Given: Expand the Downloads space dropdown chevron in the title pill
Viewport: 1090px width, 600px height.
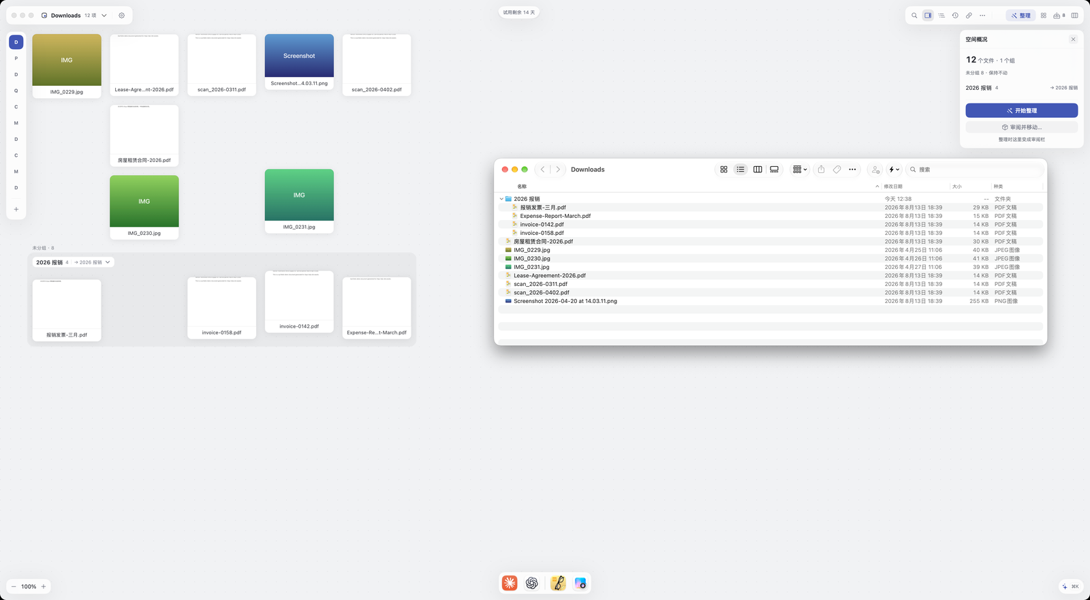Looking at the screenshot, I should click(104, 16).
